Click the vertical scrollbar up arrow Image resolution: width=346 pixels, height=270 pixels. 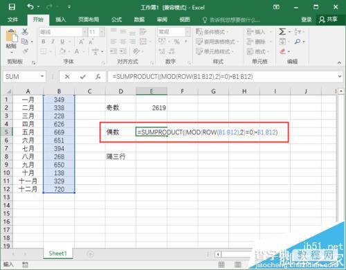coord(341,91)
